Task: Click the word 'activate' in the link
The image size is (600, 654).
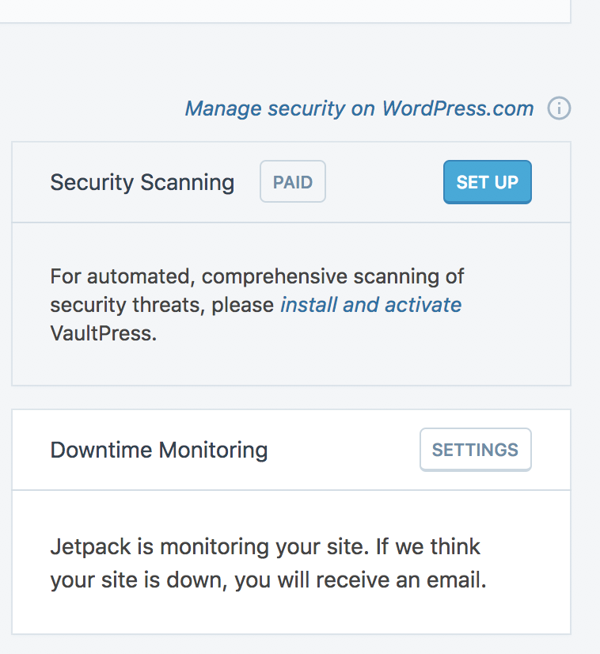Action: tap(423, 305)
